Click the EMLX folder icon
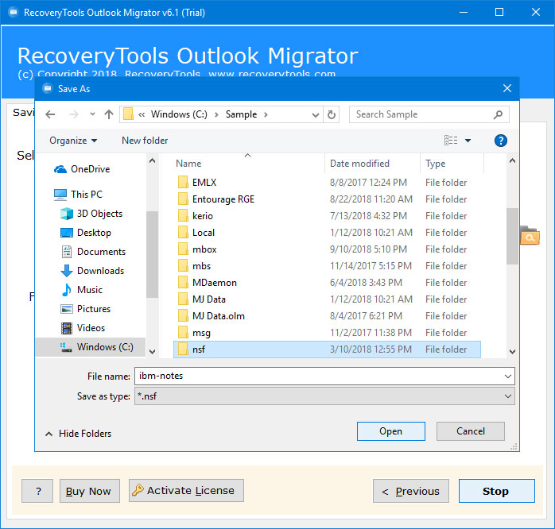 [x=183, y=183]
